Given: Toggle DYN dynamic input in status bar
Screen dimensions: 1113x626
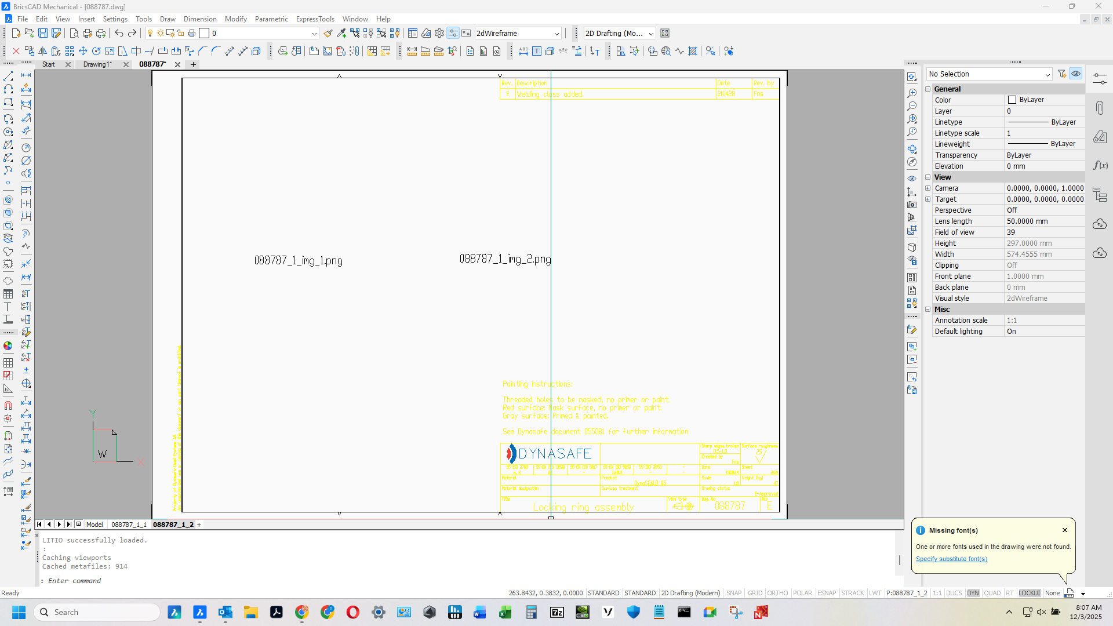Looking at the screenshot, I should pyautogui.click(x=973, y=593).
